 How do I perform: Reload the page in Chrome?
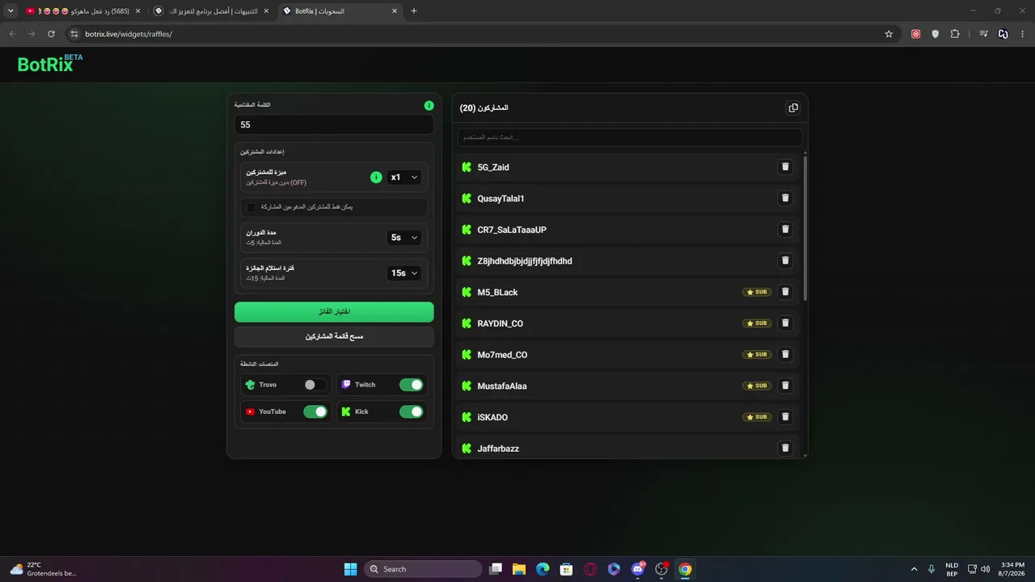(51, 34)
